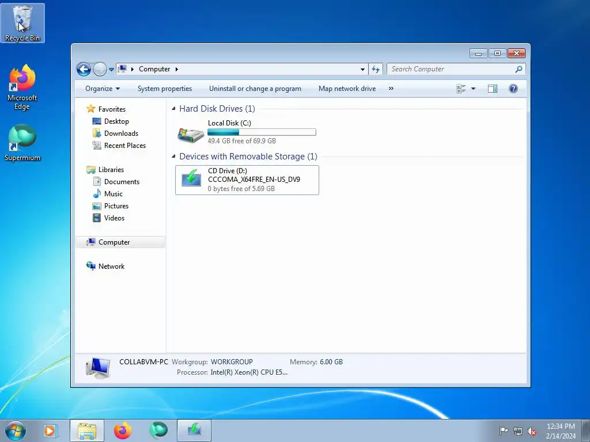Click the Intel(R) Xeon(R) processor value

tap(249, 372)
